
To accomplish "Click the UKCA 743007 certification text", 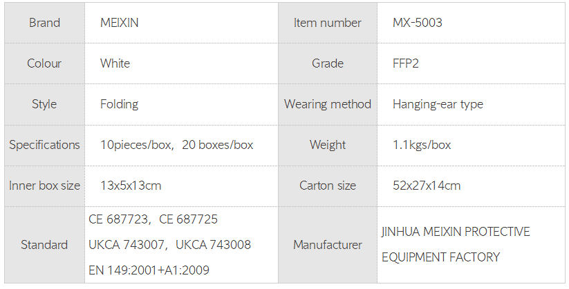I will coord(127,245).
